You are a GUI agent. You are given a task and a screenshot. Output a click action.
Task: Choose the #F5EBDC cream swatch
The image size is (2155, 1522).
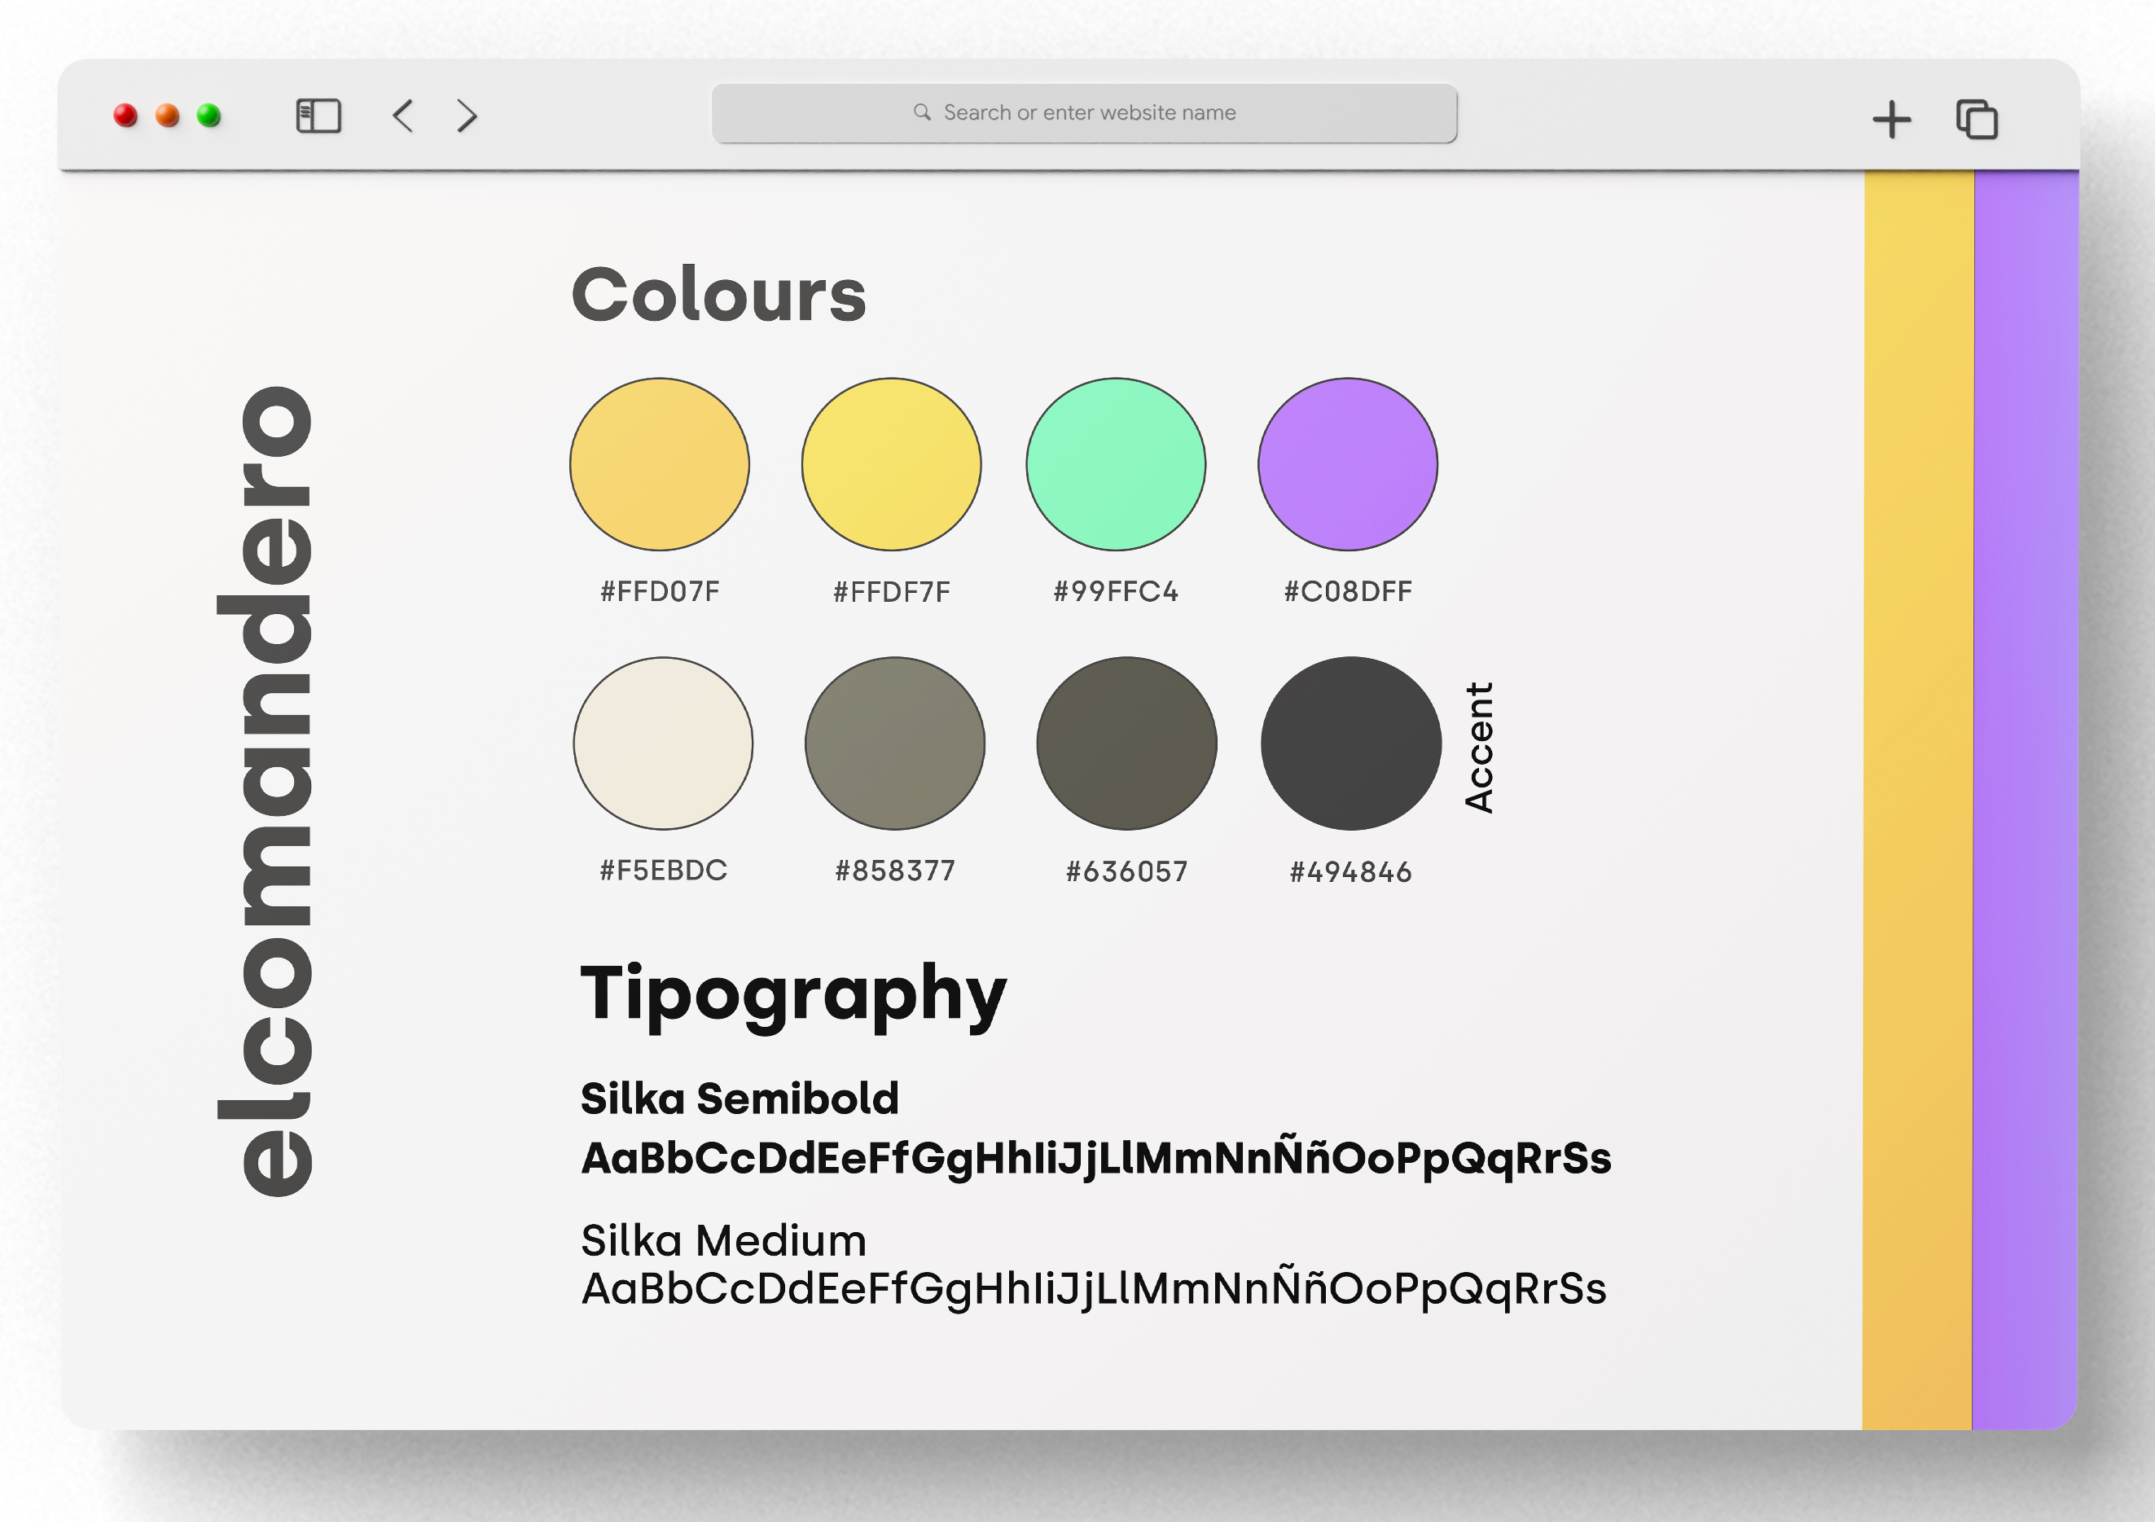[663, 743]
